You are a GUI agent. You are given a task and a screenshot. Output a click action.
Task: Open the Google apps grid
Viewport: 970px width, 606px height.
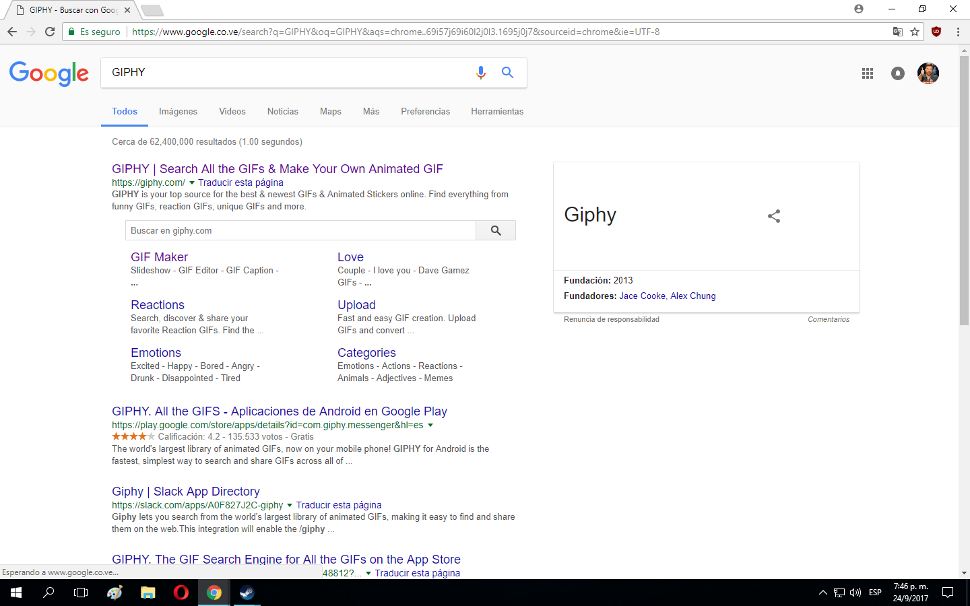coord(868,73)
